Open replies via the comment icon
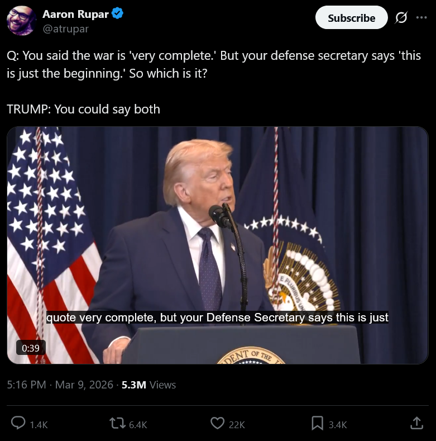Viewport: 436px width, 441px height. pos(18,423)
